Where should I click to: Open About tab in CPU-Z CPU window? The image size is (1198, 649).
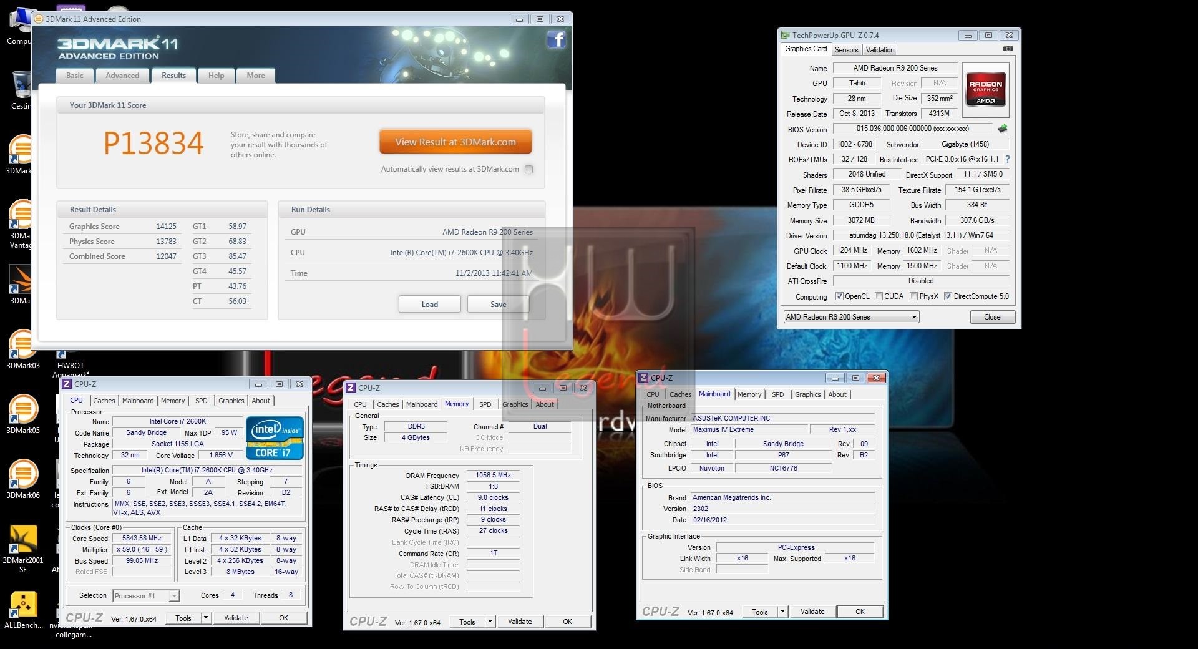pos(261,401)
